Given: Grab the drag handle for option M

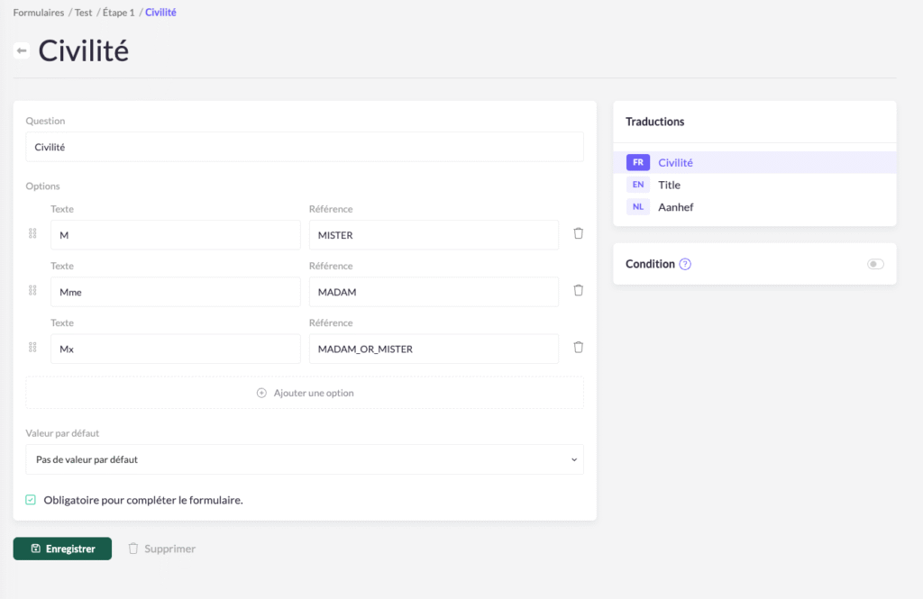Looking at the screenshot, I should (32, 233).
